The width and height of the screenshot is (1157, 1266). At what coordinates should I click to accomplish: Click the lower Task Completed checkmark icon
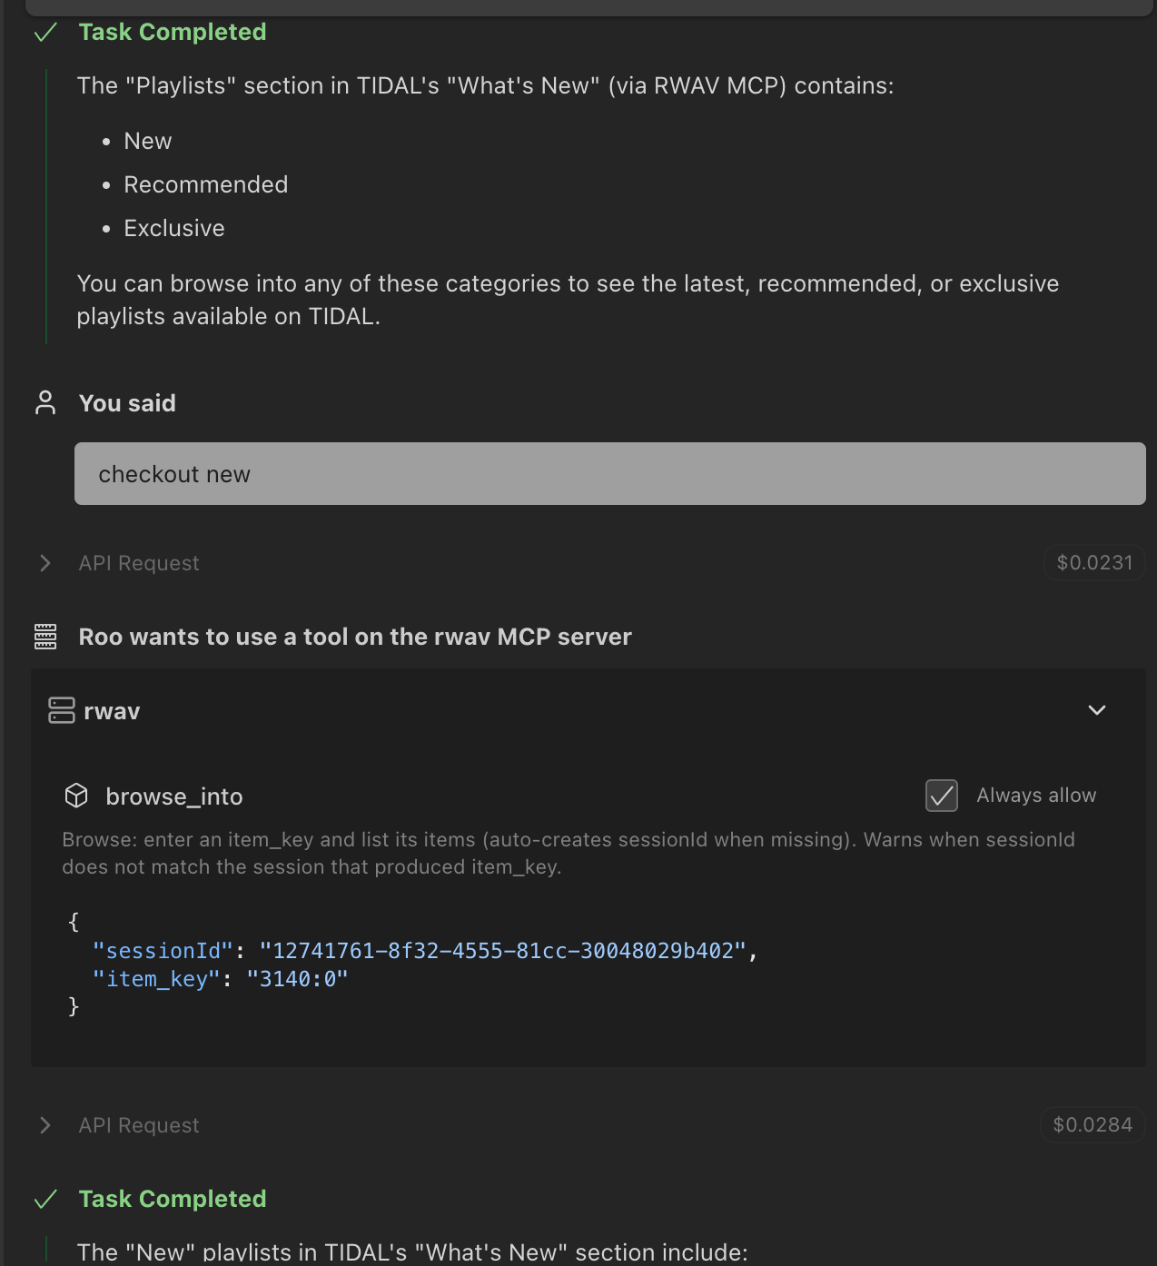pos(45,1200)
